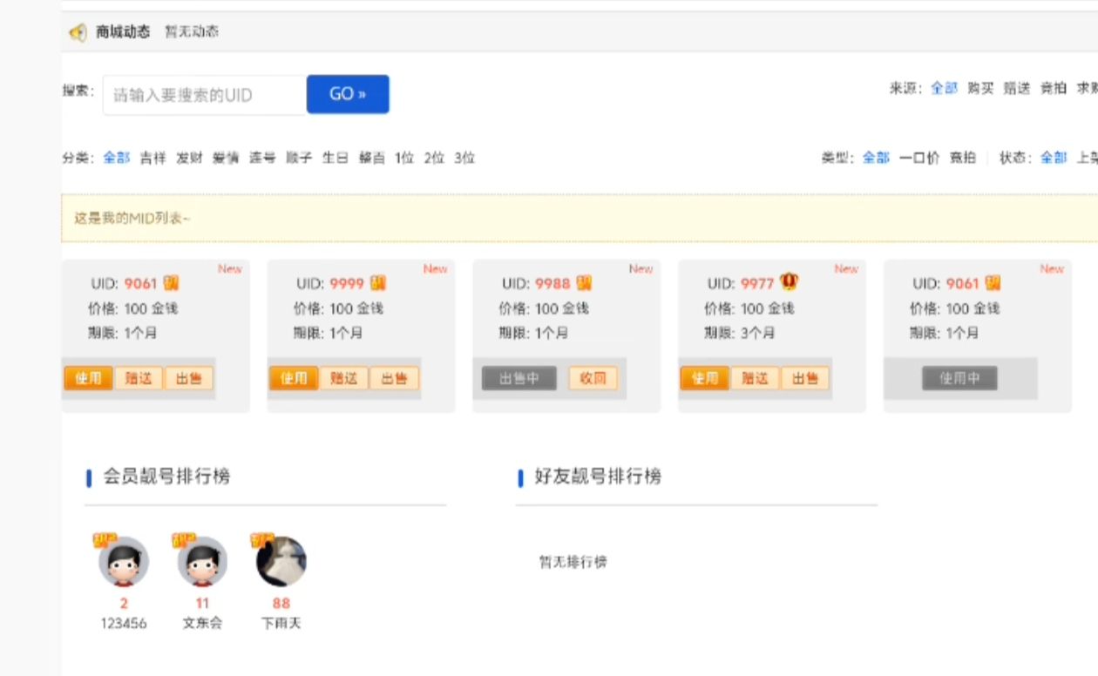
Task: Click the 靓 badge next to UID 9999
Action: pos(377,283)
